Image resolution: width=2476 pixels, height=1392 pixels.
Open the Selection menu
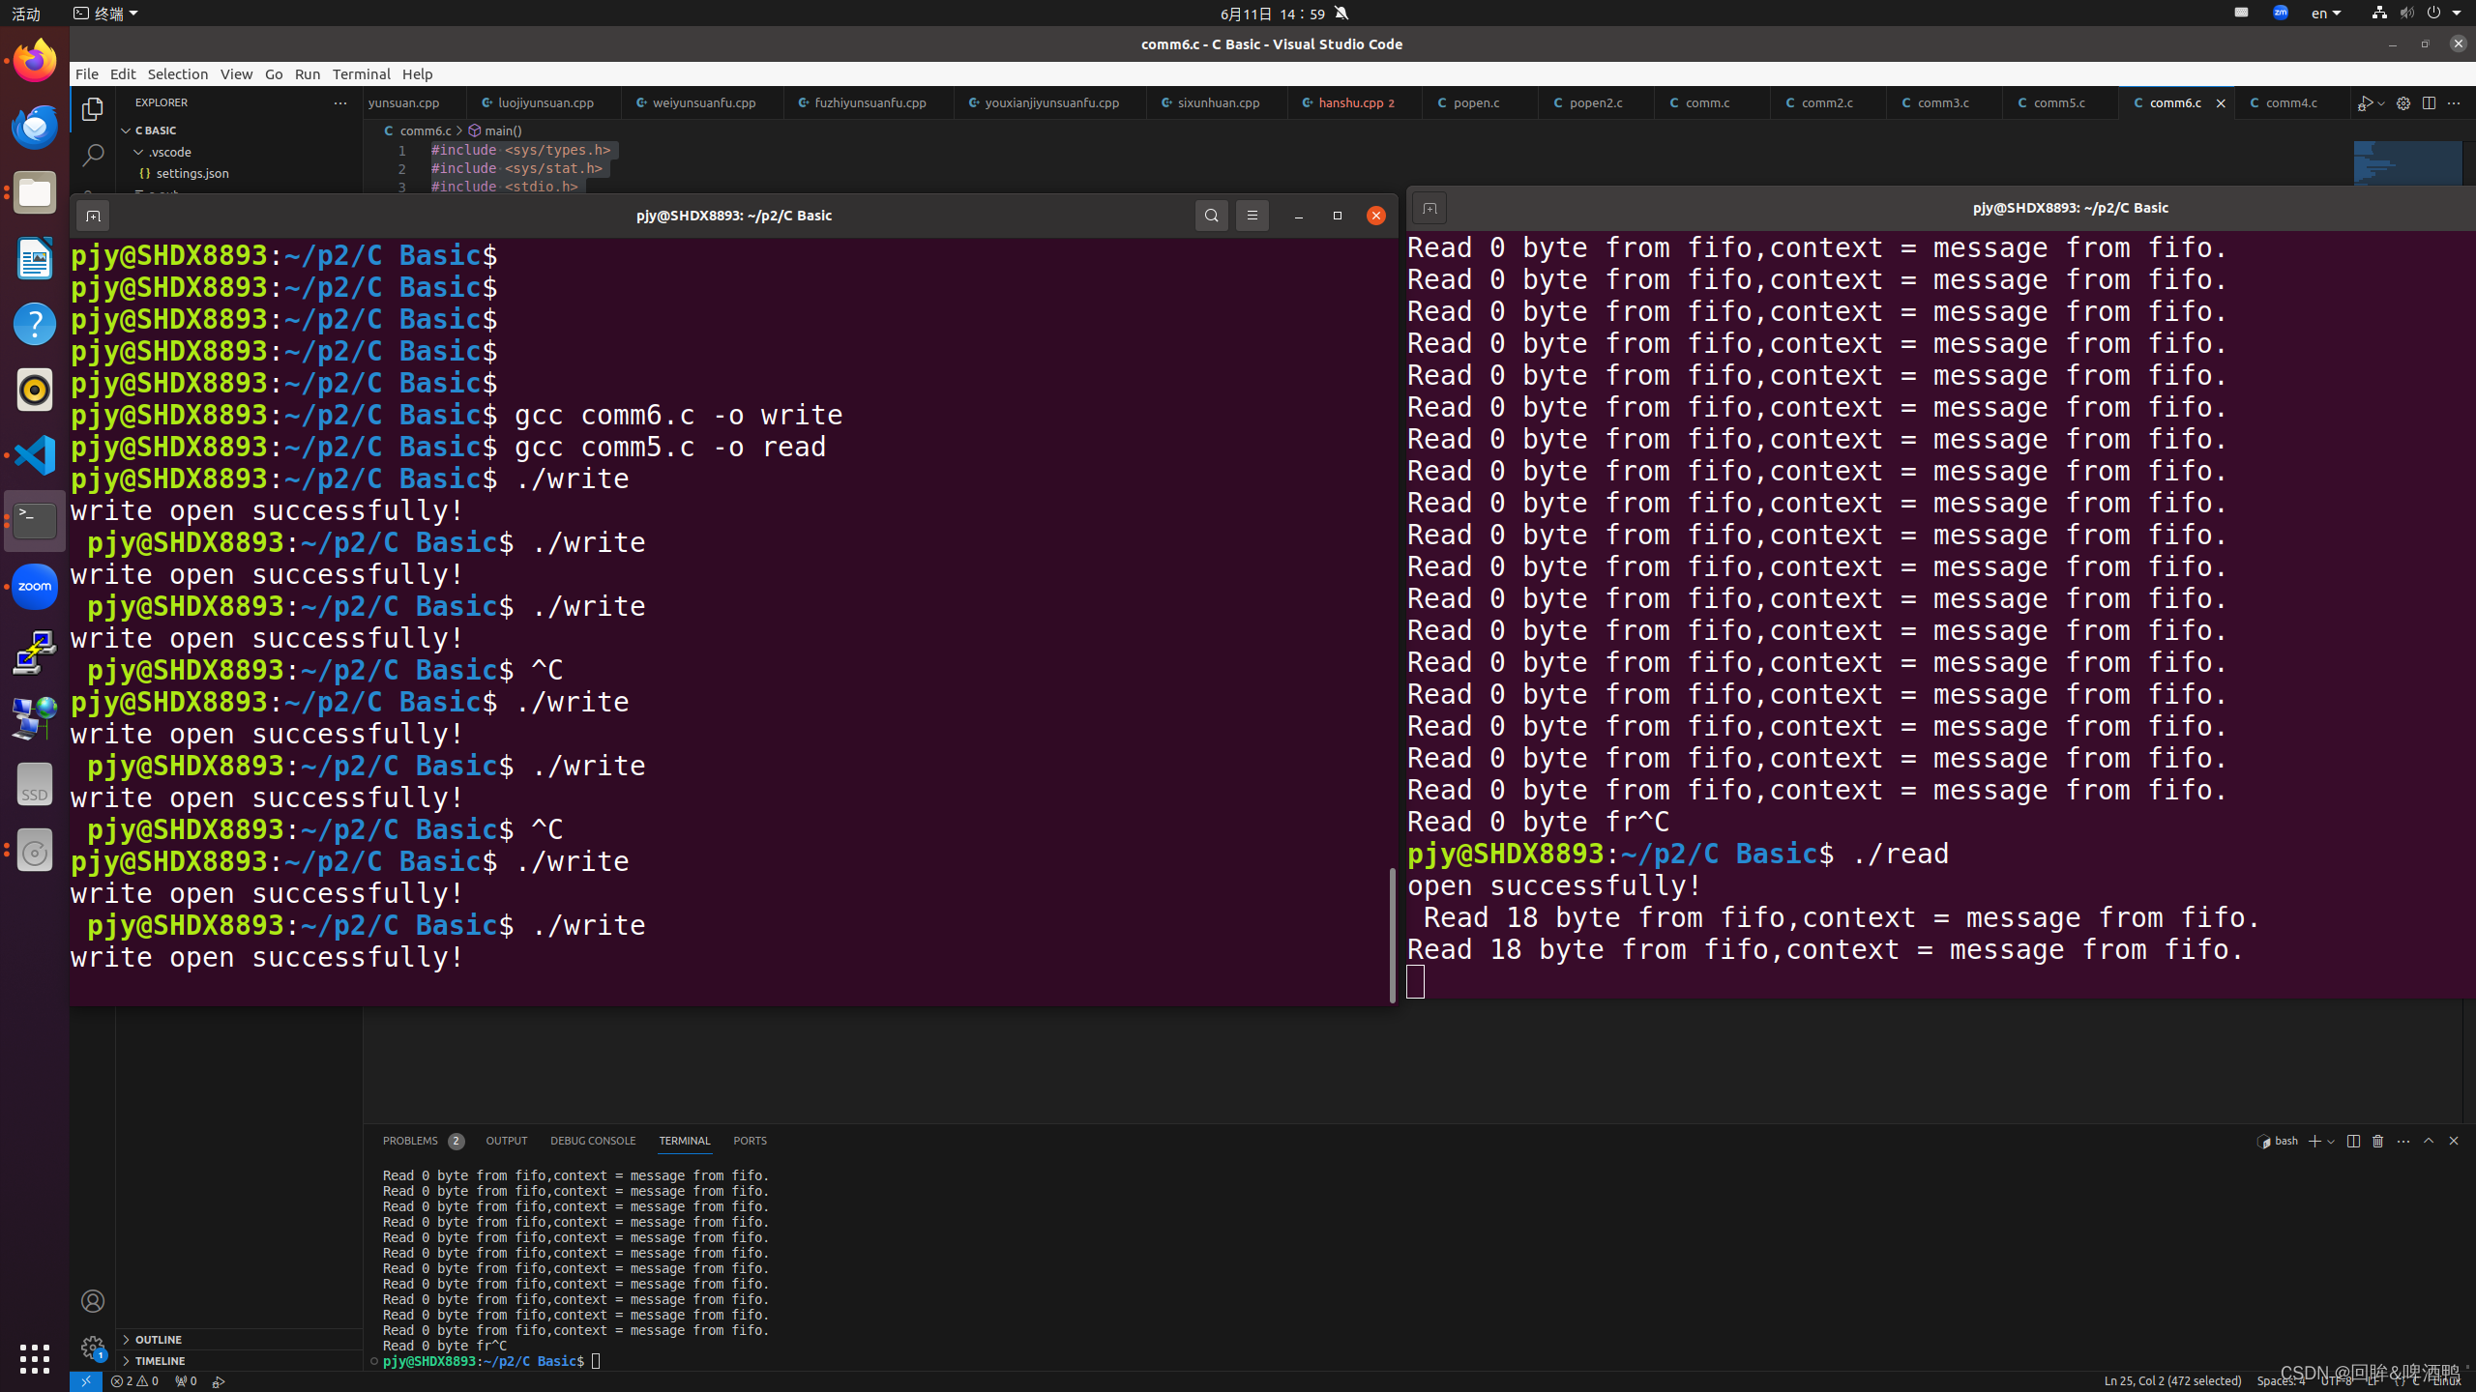pos(178,74)
